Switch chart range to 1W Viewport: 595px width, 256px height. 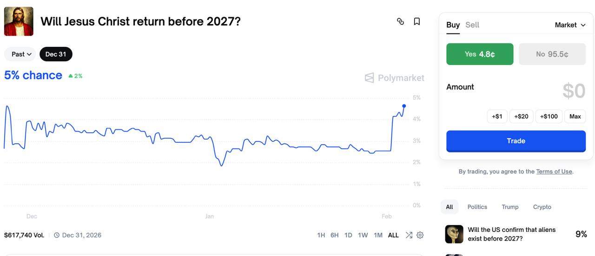click(x=363, y=235)
